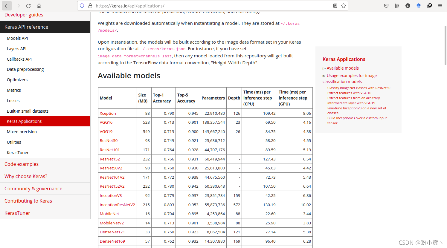Open Keras API reference sidebar section
The image size is (447, 248).
tap(45, 27)
